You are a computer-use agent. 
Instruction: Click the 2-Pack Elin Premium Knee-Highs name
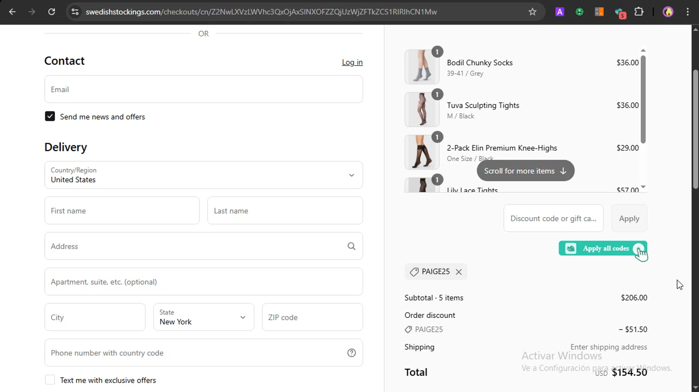click(x=502, y=148)
